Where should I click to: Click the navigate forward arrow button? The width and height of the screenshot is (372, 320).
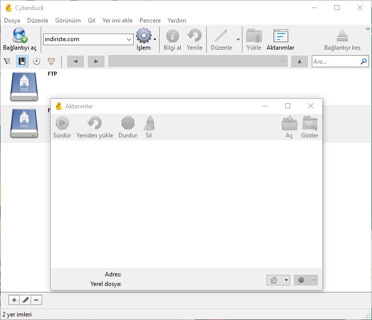click(x=96, y=61)
